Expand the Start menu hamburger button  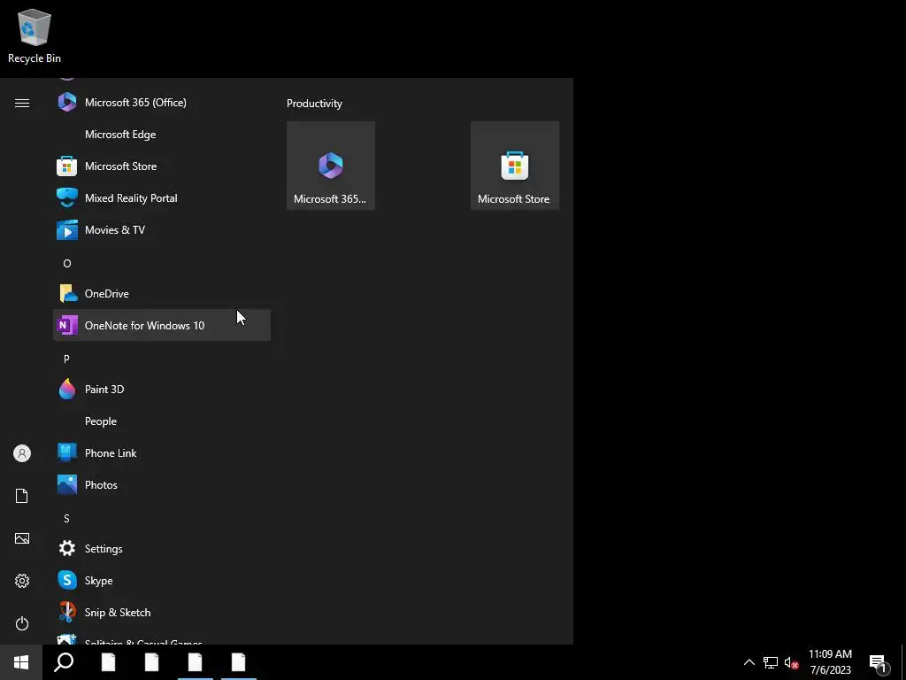pos(22,103)
